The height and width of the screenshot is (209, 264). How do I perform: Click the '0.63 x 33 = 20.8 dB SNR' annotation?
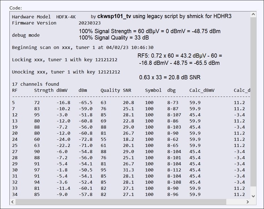click(170, 77)
